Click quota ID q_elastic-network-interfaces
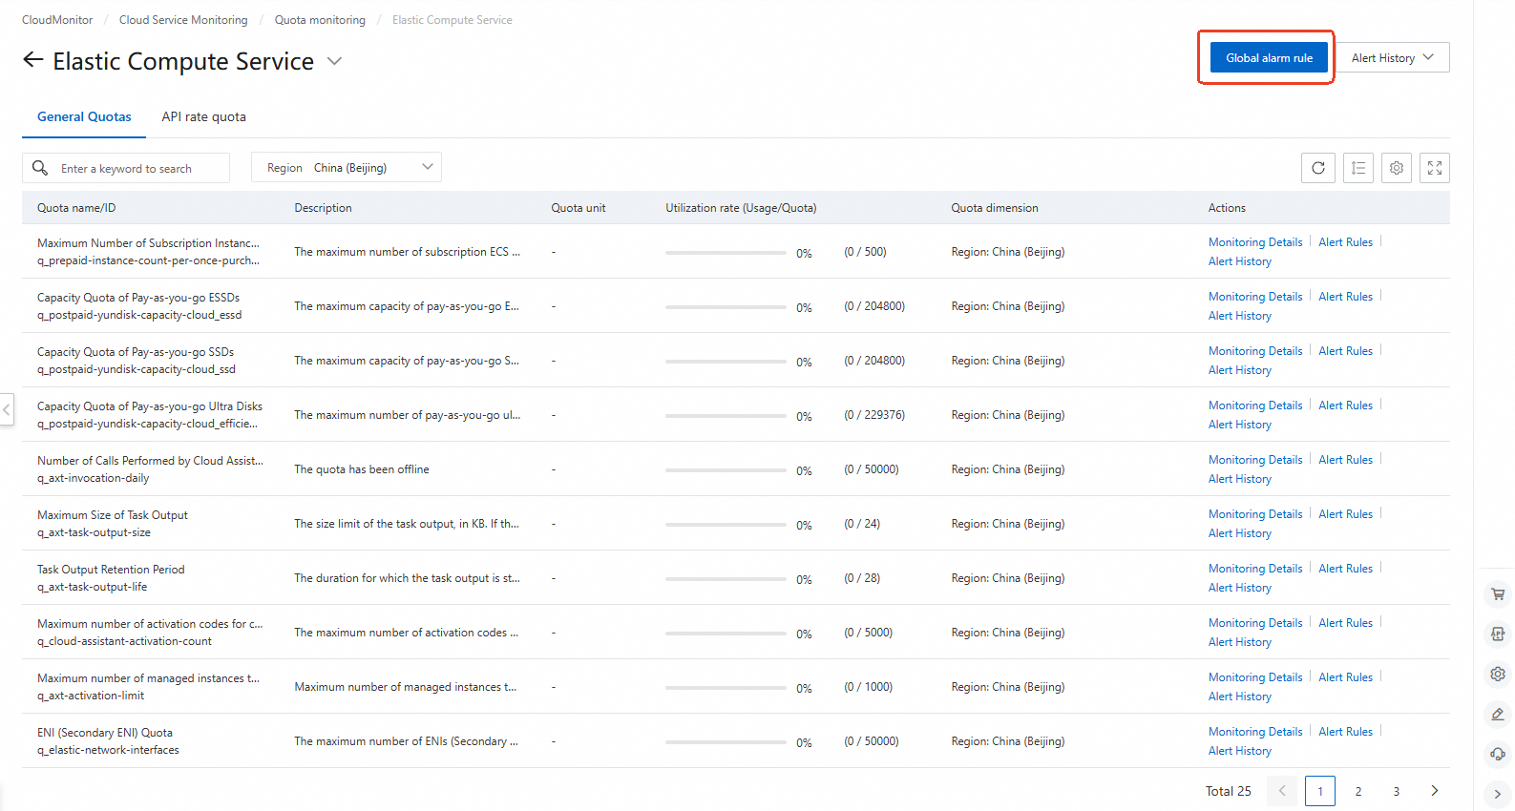1515x811 pixels. tap(108, 750)
